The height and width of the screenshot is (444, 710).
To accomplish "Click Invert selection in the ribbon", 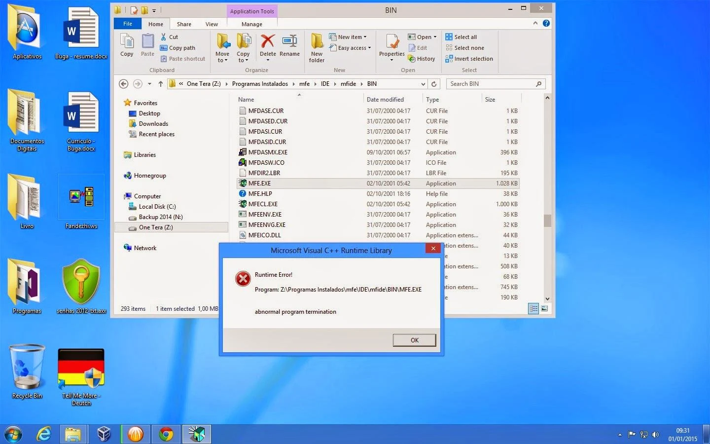I will 469,59.
